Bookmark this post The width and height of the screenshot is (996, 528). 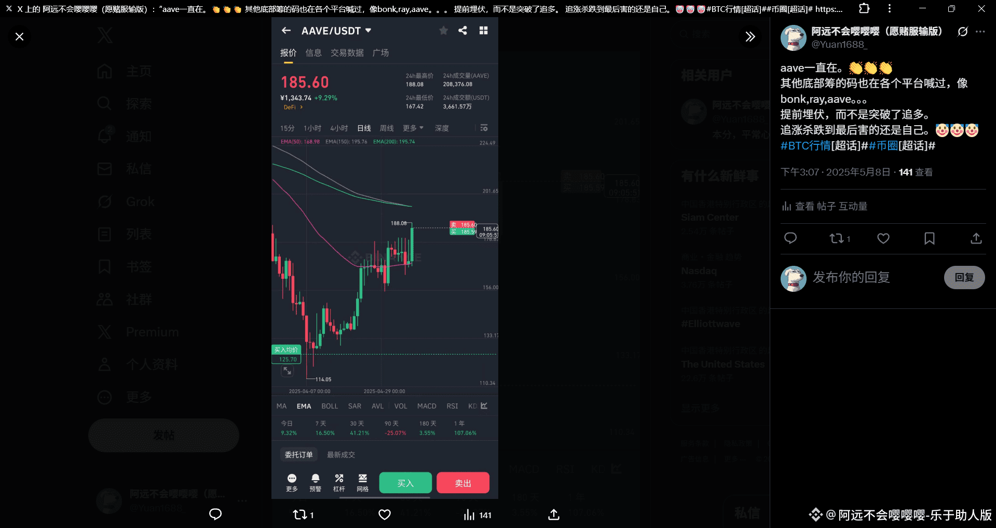tap(930, 238)
